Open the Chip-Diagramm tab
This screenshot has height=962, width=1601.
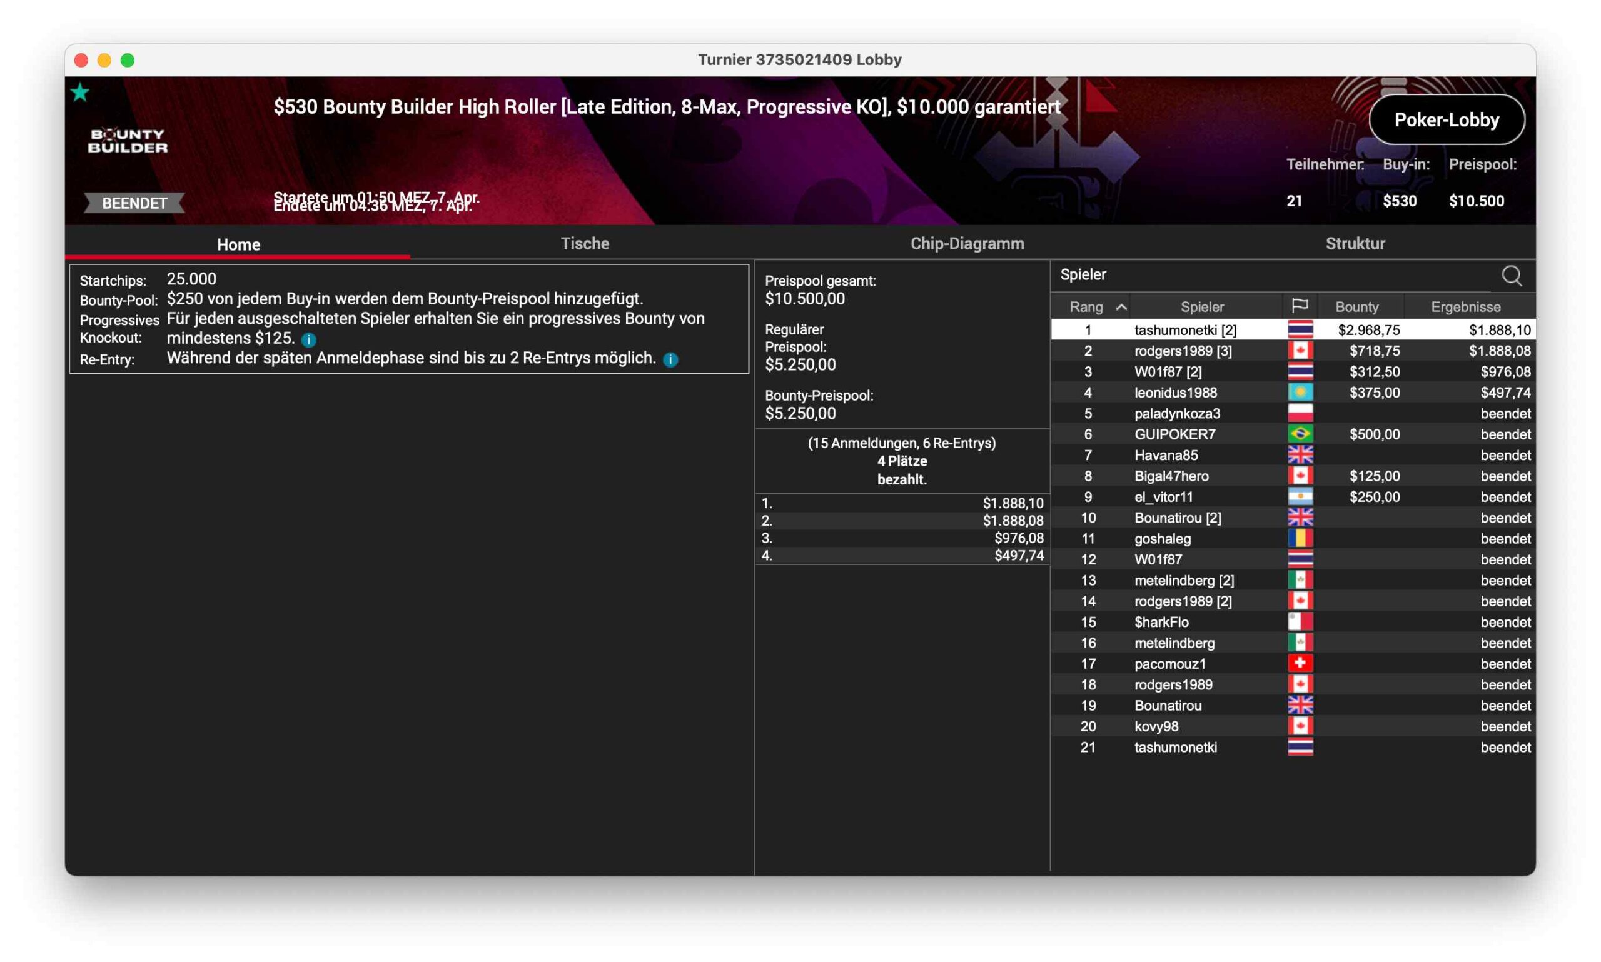coord(967,244)
